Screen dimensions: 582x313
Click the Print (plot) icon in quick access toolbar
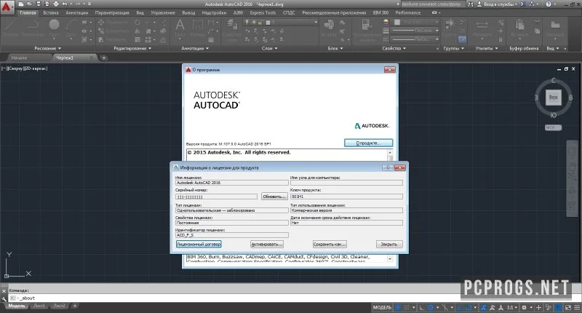coord(56,4)
